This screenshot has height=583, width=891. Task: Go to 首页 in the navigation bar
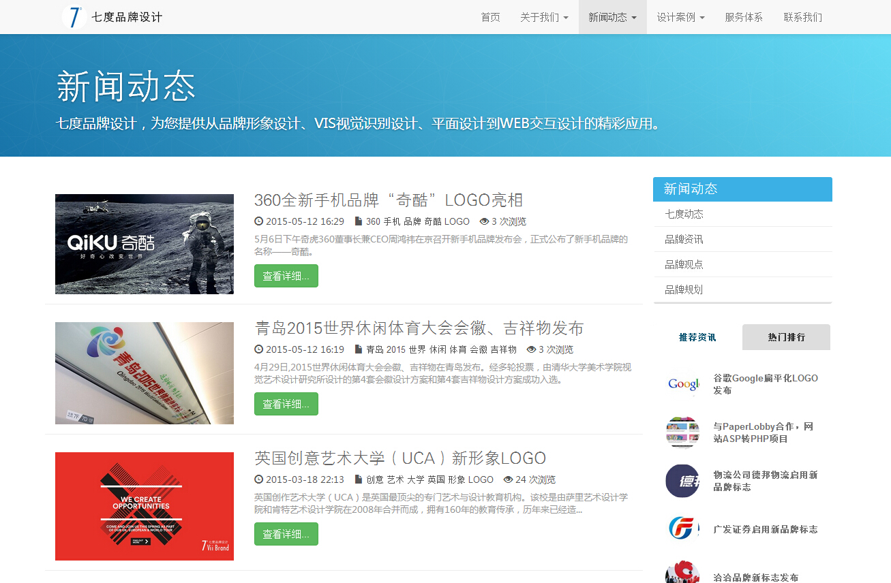(490, 17)
